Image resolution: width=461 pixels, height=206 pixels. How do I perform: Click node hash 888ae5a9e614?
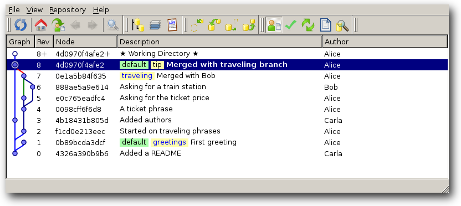[82, 87]
